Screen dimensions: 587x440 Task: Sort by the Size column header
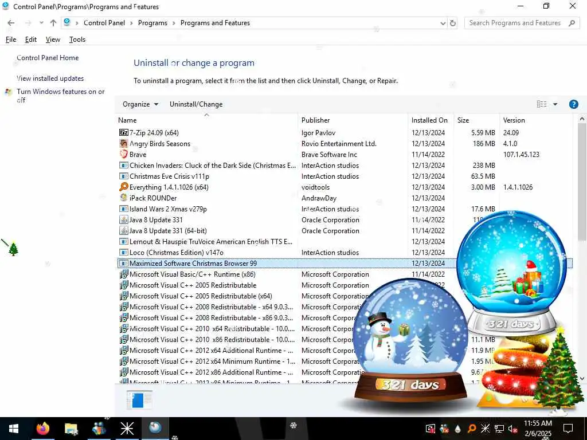[476, 120]
